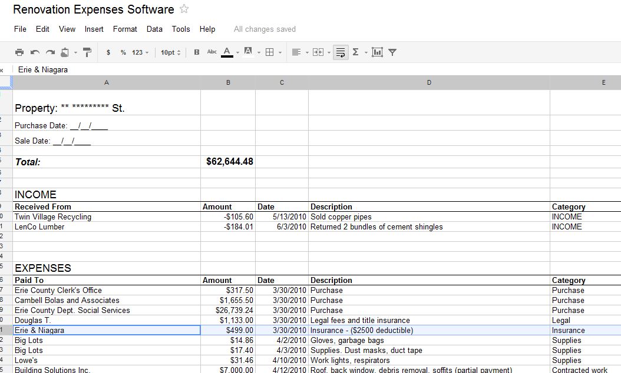Apply percent format to the cell
The width and height of the screenshot is (621, 373).
click(123, 52)
